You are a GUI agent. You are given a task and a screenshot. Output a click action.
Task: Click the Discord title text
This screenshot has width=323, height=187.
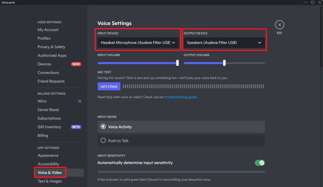click(x=8, y=3)
